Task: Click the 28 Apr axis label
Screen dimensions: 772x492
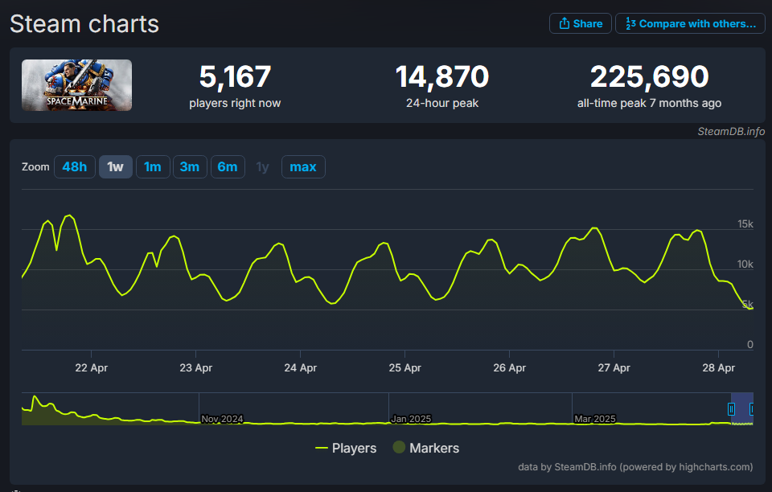Action: click(718, 367)
